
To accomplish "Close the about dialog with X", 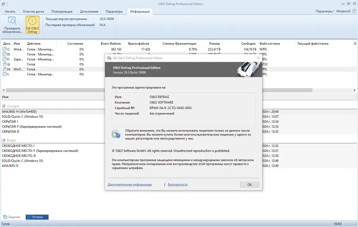I will [x=258, y=58].
